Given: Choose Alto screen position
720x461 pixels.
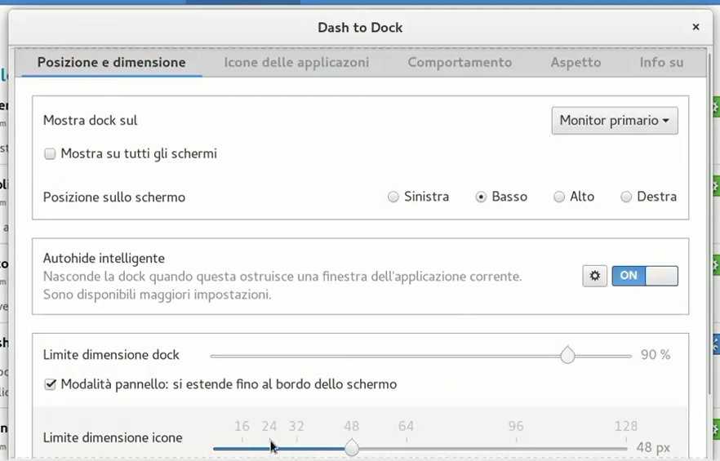Looking at the screenshot, I should (559, 197).
